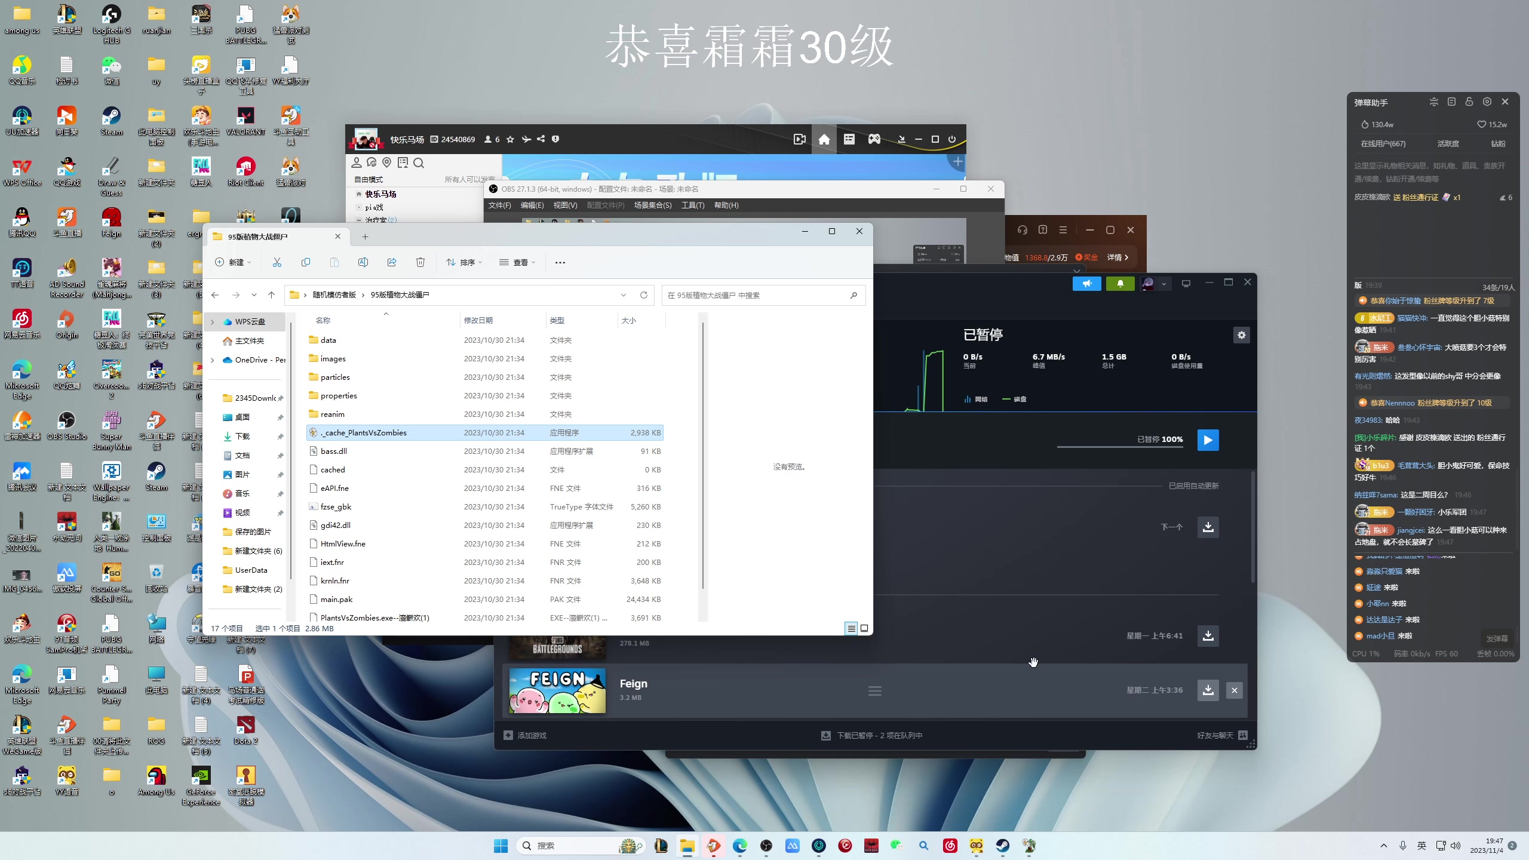Click the Steam download progress bar
1529x860 pixels.
(x=1120, y=446)
